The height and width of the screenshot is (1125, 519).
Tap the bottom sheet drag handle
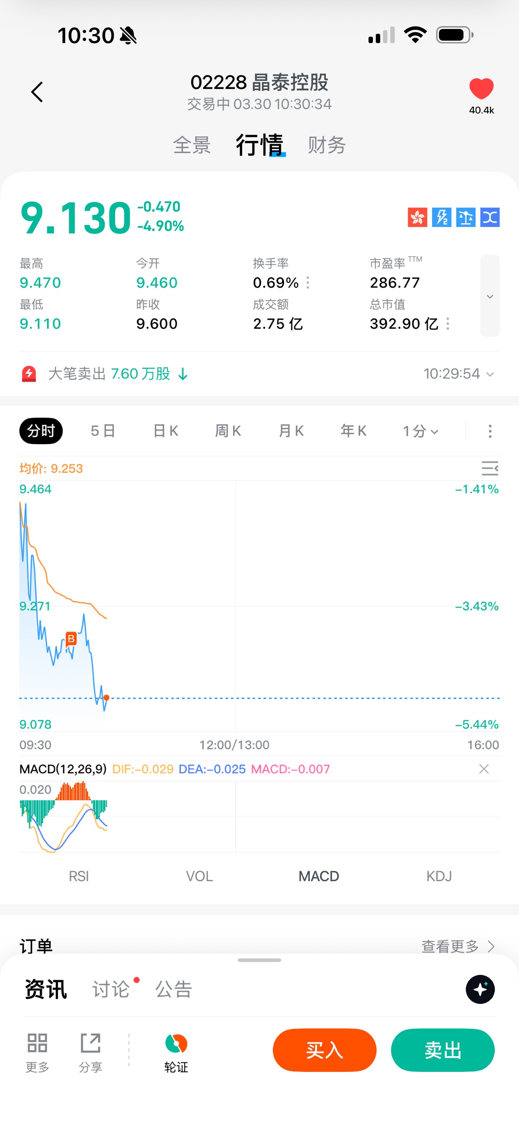click(x=259, y=960)
